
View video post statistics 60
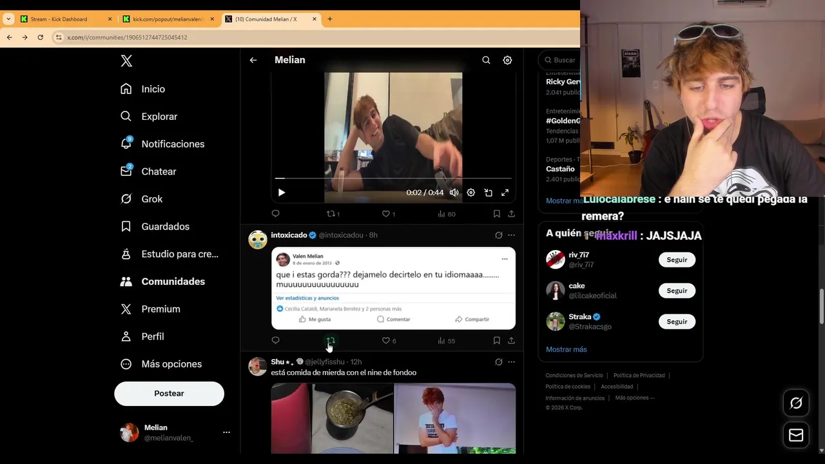click(446, 214)
